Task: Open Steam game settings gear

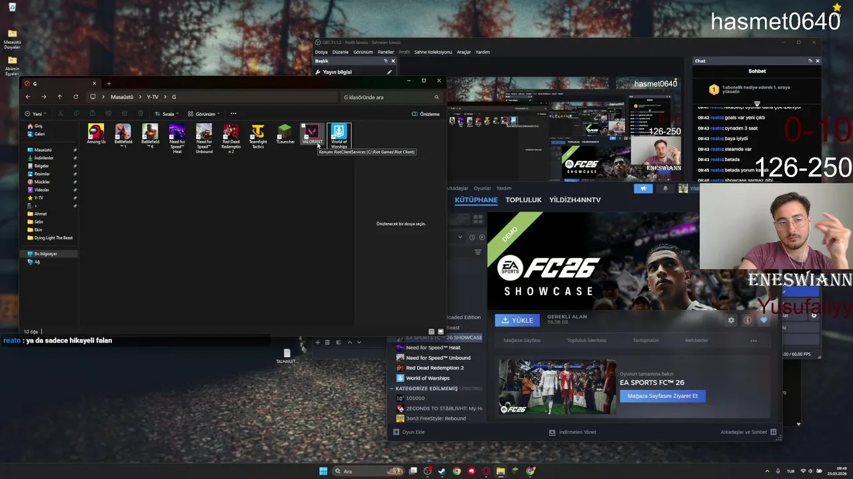Action: coord(731,320)
